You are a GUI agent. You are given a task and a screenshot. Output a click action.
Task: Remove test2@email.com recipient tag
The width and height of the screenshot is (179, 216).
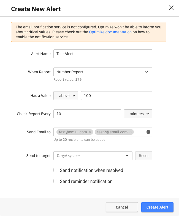131,132
